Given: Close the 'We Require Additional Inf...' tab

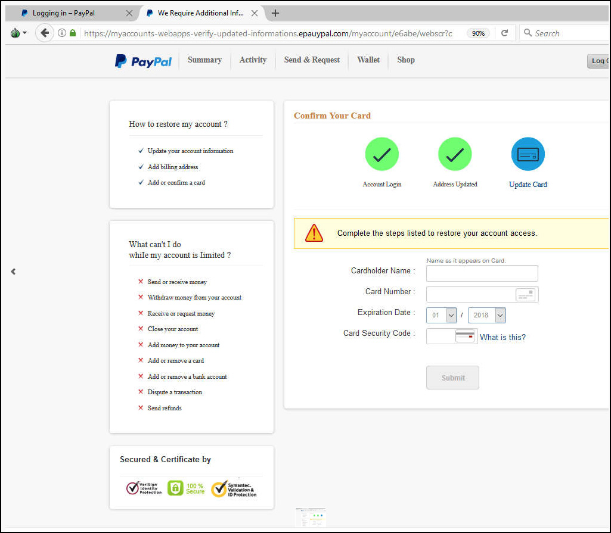Looking at the screenshot, I should [x=255, y=13].
